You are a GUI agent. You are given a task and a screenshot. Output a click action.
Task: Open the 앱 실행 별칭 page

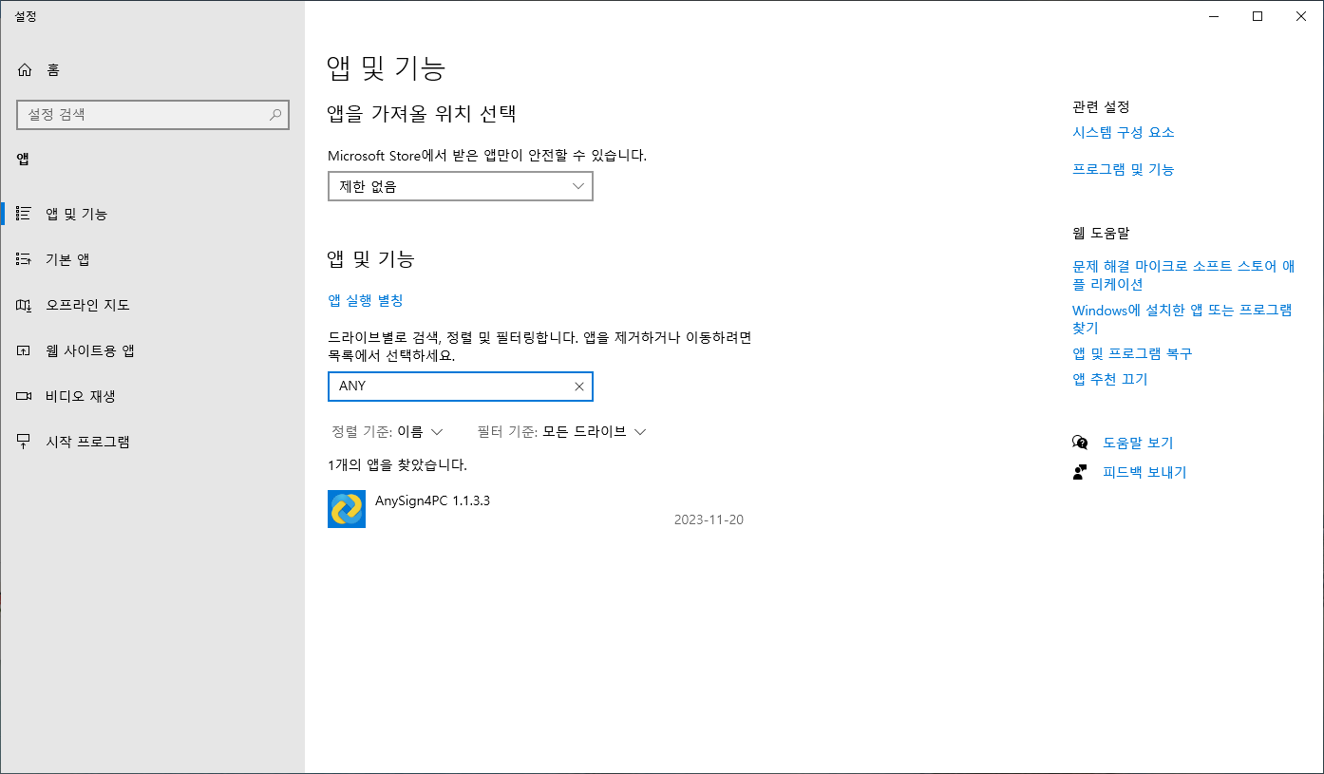(366, 300)
